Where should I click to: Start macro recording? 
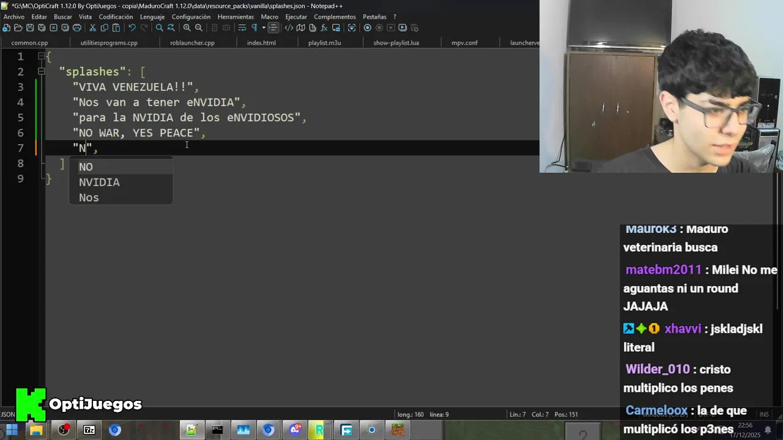[368, 28]
